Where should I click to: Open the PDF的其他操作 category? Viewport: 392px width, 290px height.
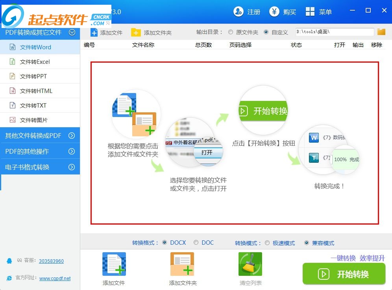pos(40,151)
